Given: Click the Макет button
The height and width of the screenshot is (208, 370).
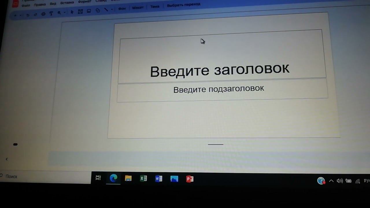Looking at the screenshot, I should tap(138, 8).
